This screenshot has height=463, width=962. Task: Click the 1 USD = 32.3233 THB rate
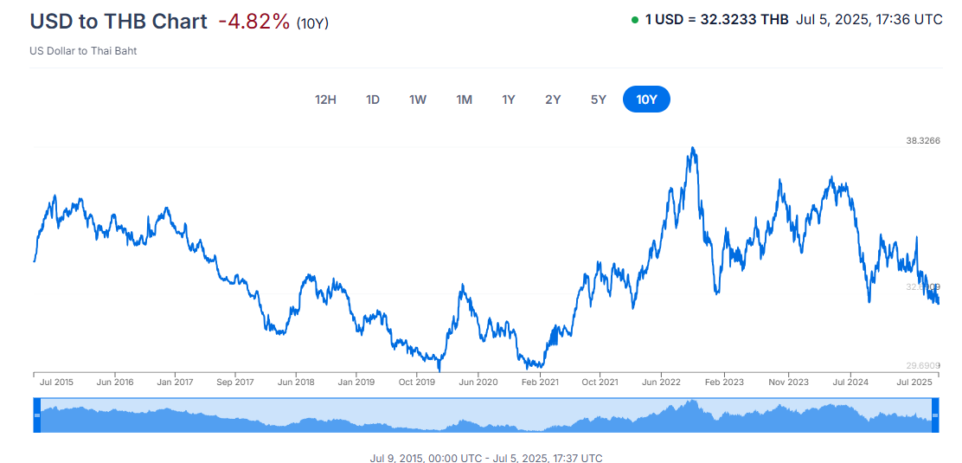(716, 20)
